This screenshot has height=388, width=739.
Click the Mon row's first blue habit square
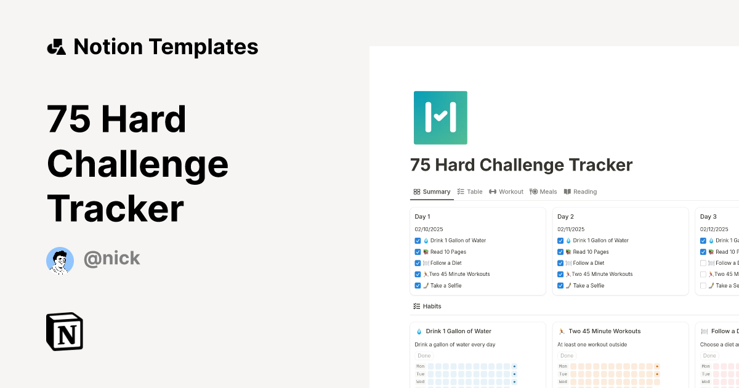(x=431, y=366)
